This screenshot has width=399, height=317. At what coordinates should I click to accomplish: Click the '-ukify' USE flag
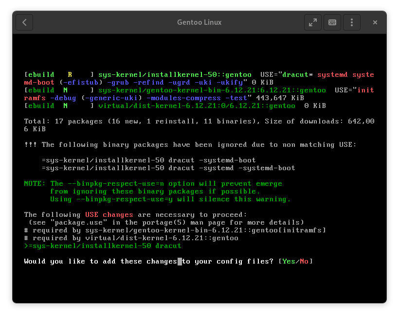pyautogui.click(x=230, y=82)
